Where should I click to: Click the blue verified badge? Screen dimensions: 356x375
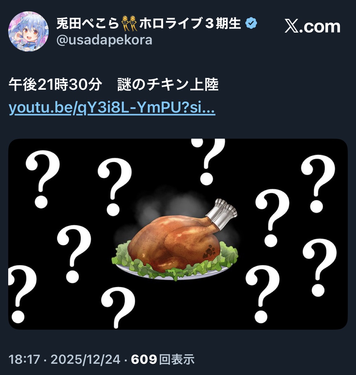point(251,23)
